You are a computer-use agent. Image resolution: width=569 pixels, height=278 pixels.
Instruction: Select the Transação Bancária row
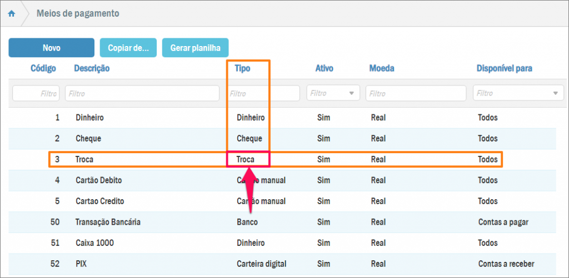tap(108, 222)
